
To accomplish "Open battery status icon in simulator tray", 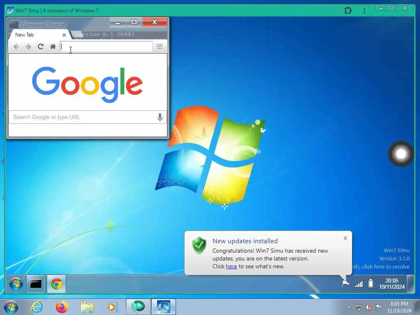I will coord(371,283).
